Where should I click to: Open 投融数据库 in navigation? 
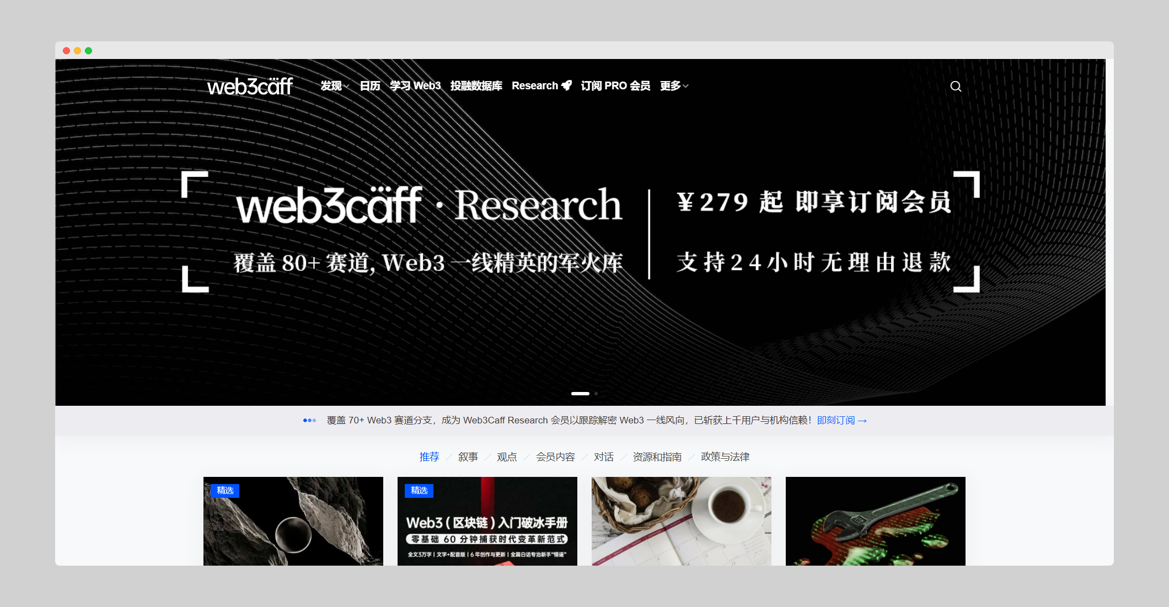[476, 86]
